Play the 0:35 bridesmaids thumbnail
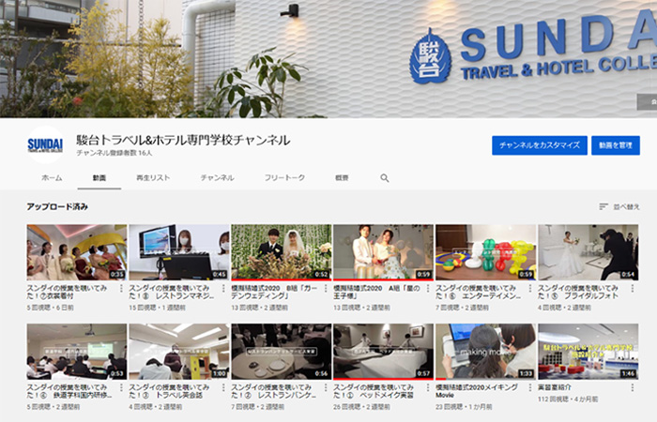 77,252
